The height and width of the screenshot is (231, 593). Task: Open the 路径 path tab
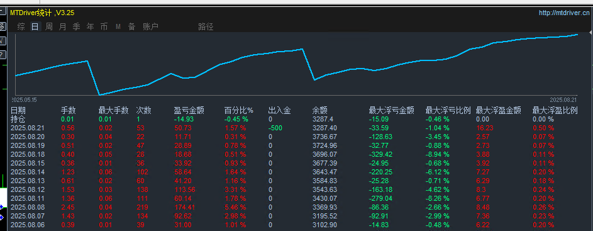(x=206, y=27)
